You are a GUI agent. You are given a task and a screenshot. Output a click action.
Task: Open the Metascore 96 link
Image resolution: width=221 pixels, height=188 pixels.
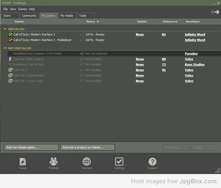point(164,70)
